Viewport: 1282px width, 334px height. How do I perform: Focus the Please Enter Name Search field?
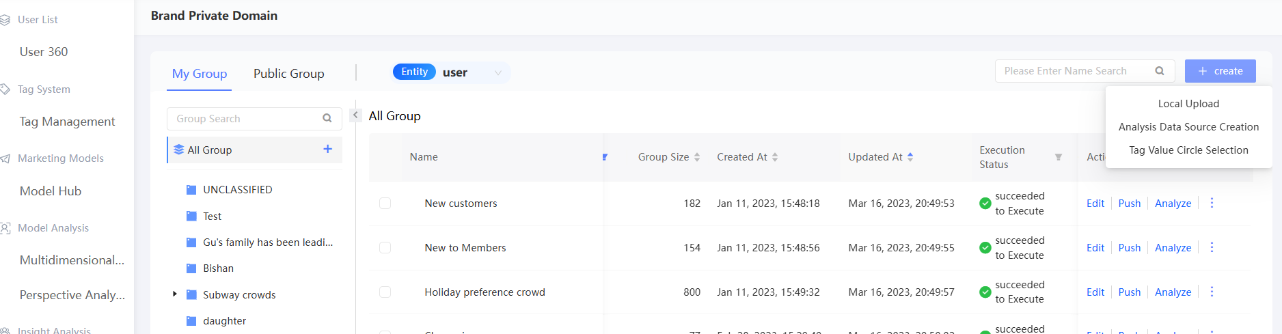tap(1073, 71)
